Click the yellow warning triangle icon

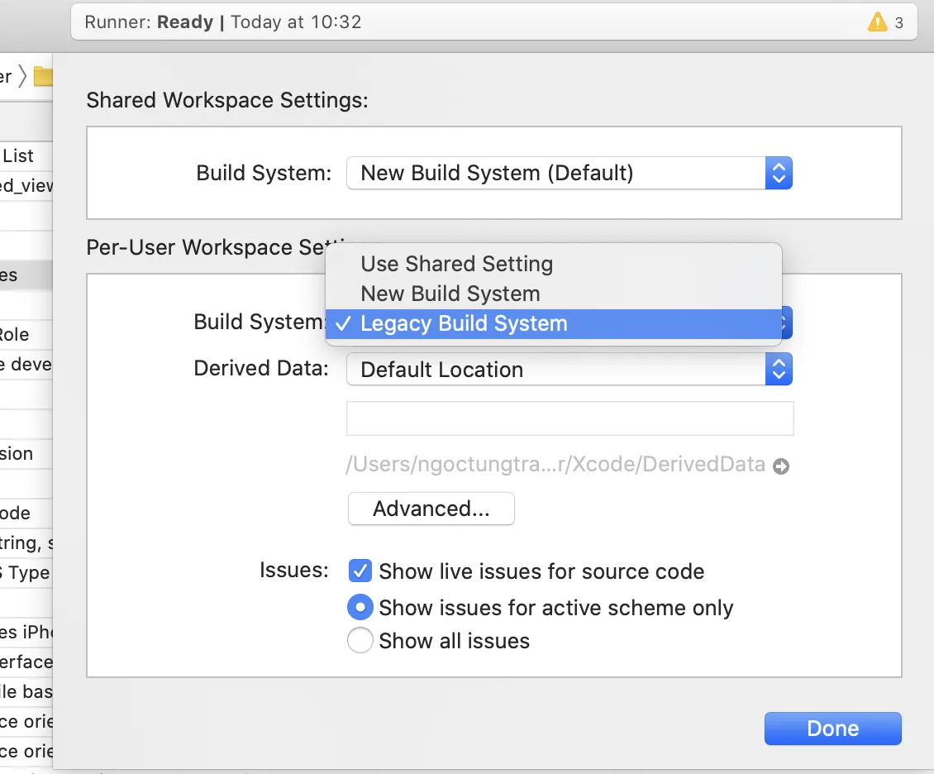877,22
